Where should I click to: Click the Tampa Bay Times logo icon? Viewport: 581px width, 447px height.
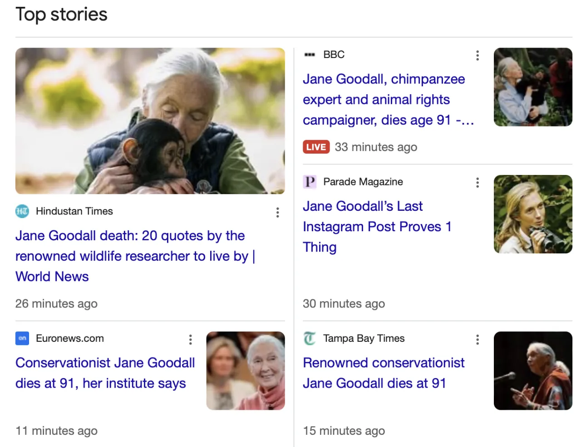[310, 338]
